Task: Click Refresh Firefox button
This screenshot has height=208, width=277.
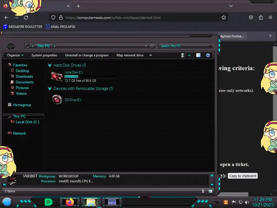Action: 232,36
